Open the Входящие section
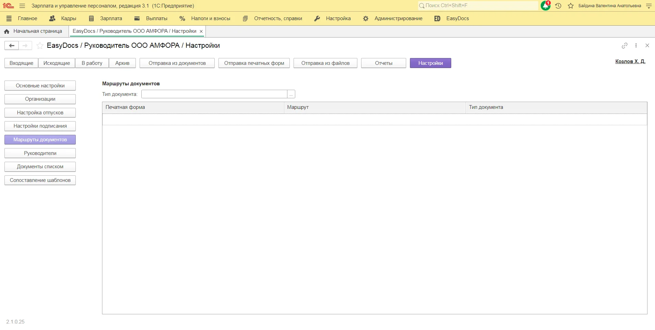The height and width of the screenshot is (330, 655). click(21, 63)
